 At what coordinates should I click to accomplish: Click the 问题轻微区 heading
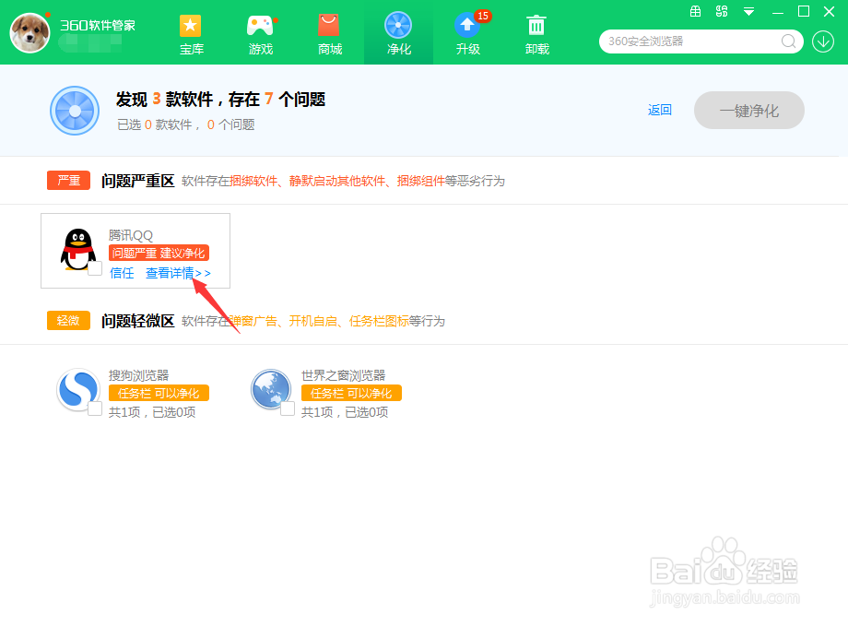click(x=138, y=321)
